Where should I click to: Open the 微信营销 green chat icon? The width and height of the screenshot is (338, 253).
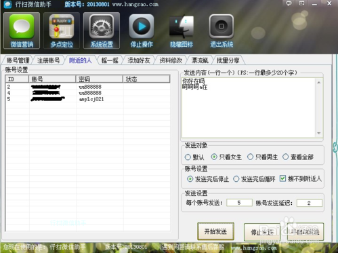point(22,31)
